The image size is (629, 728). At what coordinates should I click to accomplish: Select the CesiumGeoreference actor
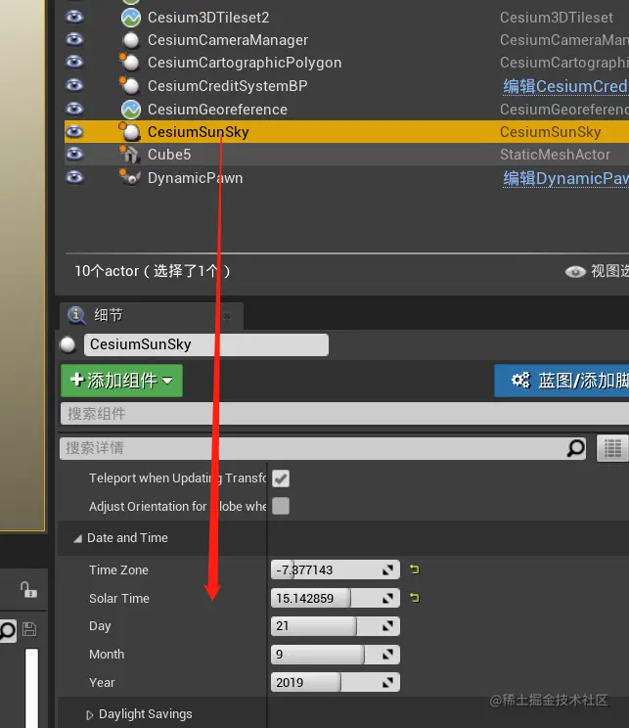[217, 110]
